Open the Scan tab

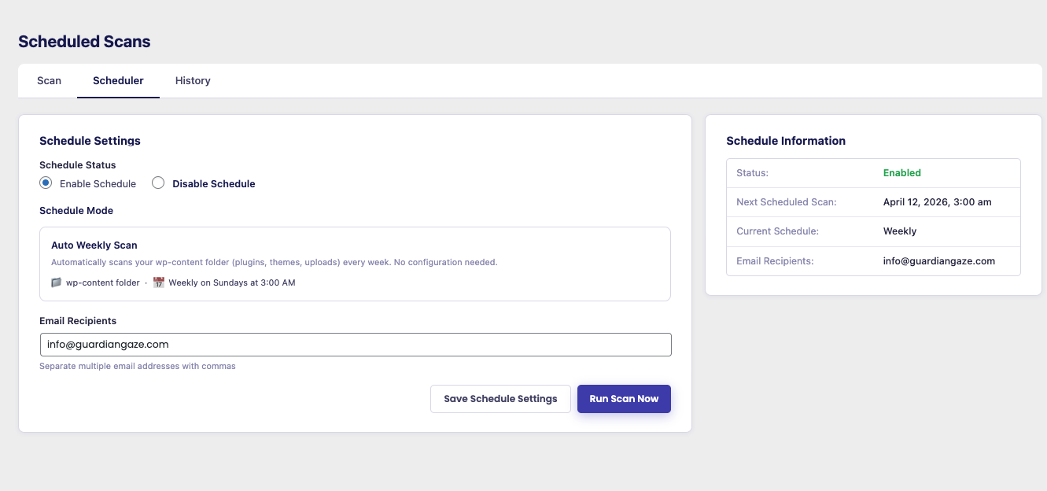[x=49, y=80]
